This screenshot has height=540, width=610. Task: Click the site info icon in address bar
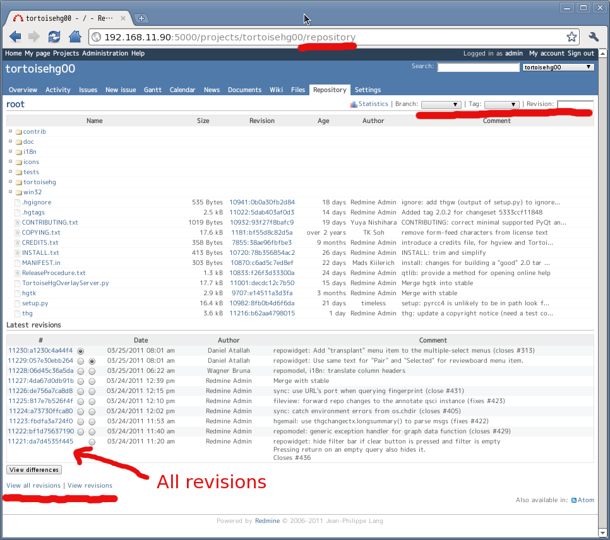click(96, 37)
